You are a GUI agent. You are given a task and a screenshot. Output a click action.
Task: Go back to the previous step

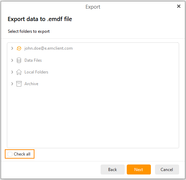pos(112,169)
